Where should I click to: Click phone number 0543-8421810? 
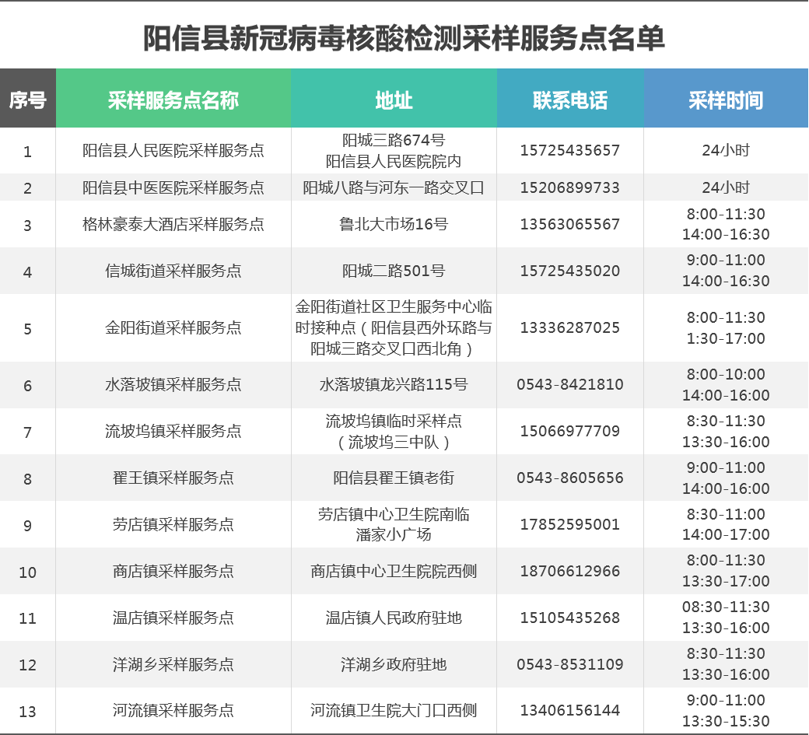point(569,385)
